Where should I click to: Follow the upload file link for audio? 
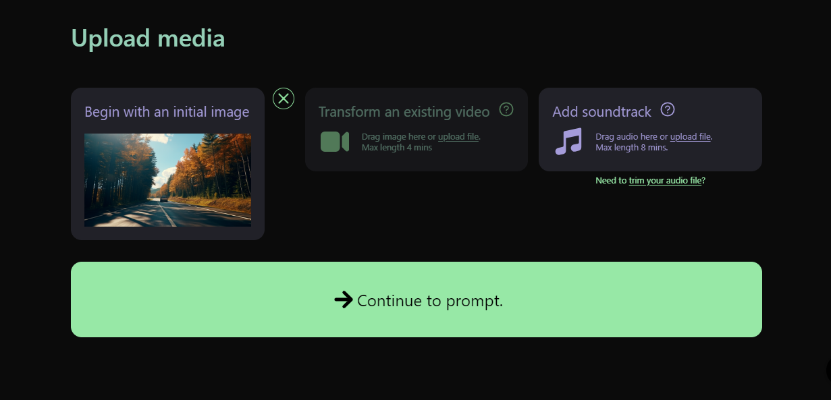click(x=691, y=136)
